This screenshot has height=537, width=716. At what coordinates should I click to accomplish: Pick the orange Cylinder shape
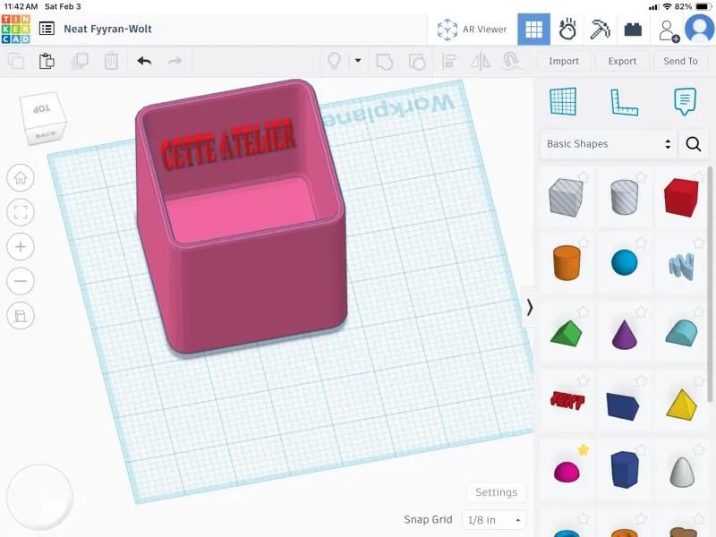[567, 262]
